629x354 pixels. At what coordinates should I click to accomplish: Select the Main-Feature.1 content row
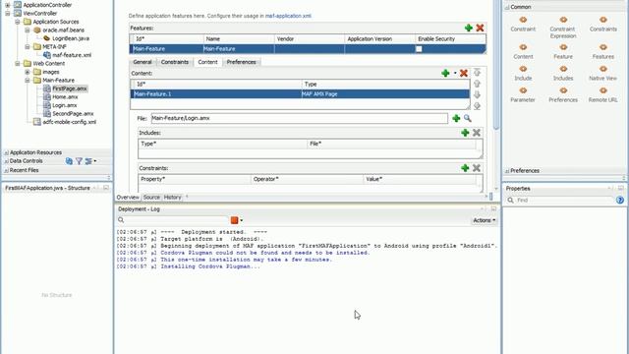click(x=300, y=94)
